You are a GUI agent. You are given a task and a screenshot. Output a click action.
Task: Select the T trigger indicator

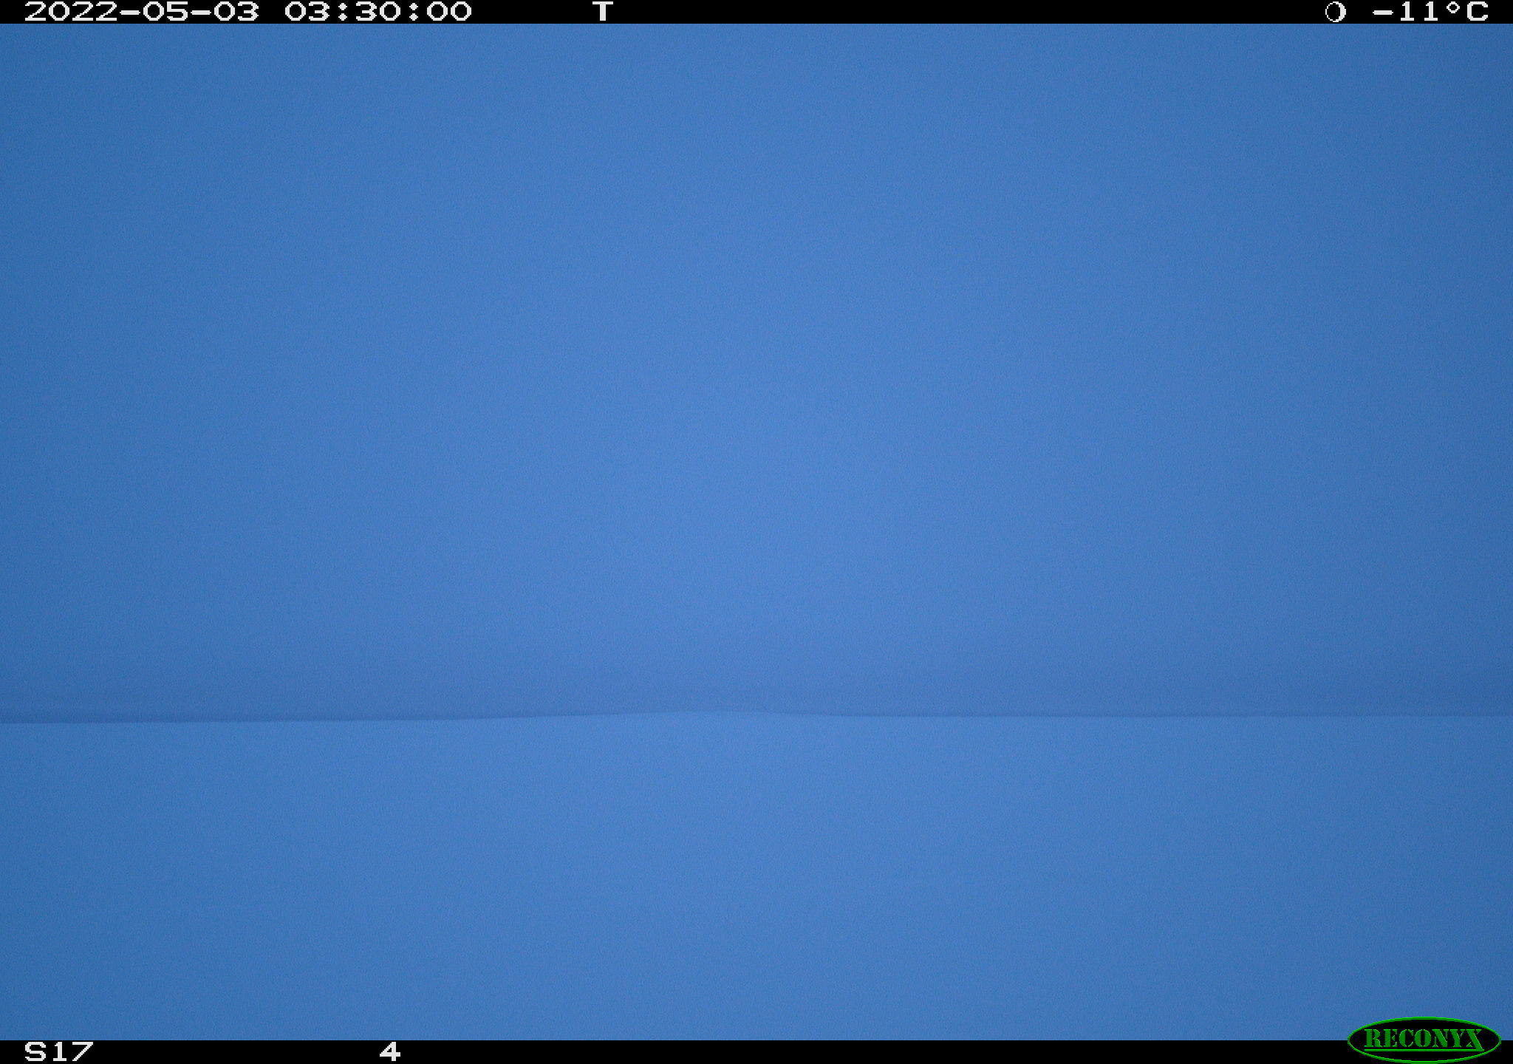[603, 12]
